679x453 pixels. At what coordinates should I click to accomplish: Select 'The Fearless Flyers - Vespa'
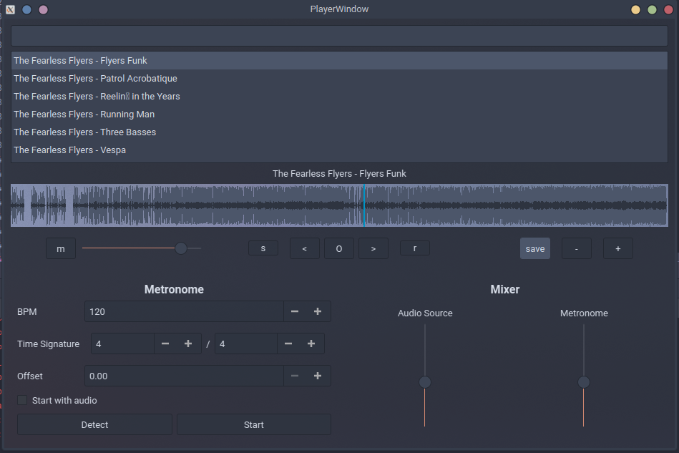coord(339,150)
